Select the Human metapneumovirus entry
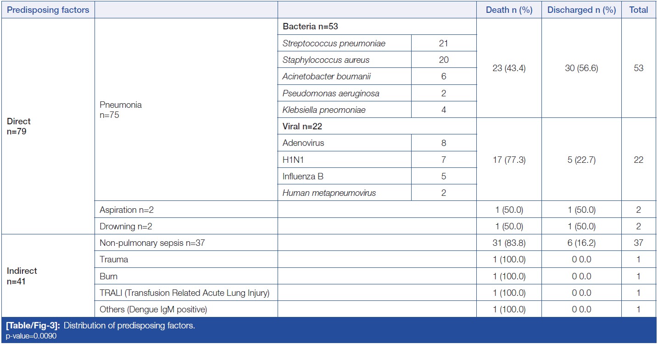658x344 pixels. click(329, 193)
